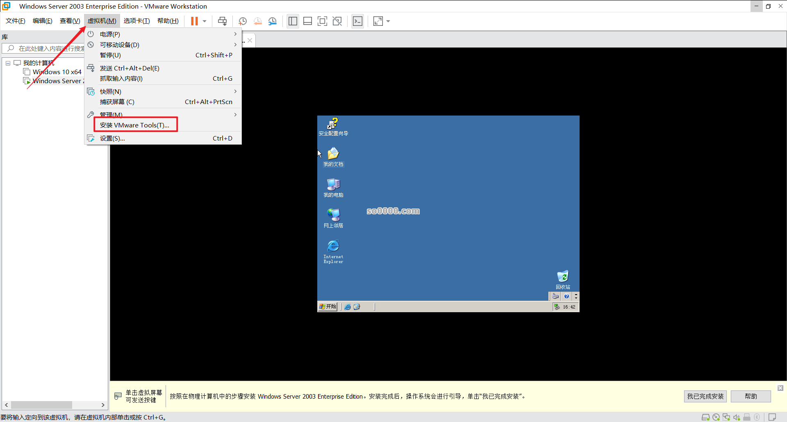Click the 我已完成安装 button

point(705,396)
